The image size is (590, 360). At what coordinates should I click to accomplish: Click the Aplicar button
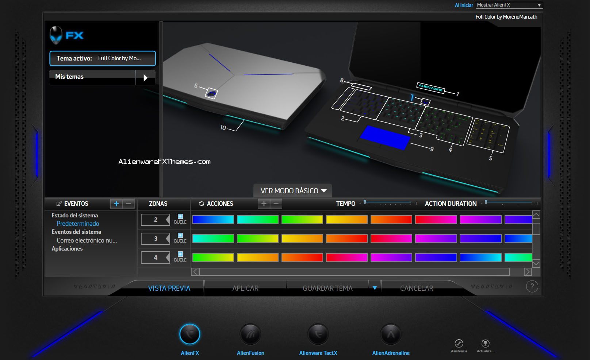coord(245,288)
